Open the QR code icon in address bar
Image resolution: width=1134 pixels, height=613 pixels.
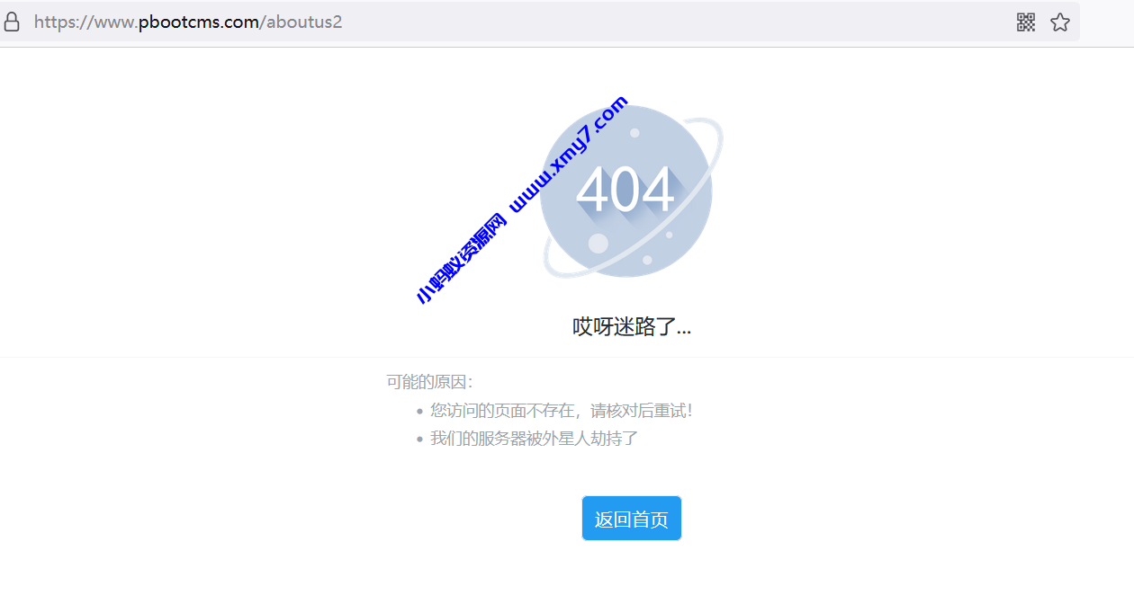[1025, 22]
